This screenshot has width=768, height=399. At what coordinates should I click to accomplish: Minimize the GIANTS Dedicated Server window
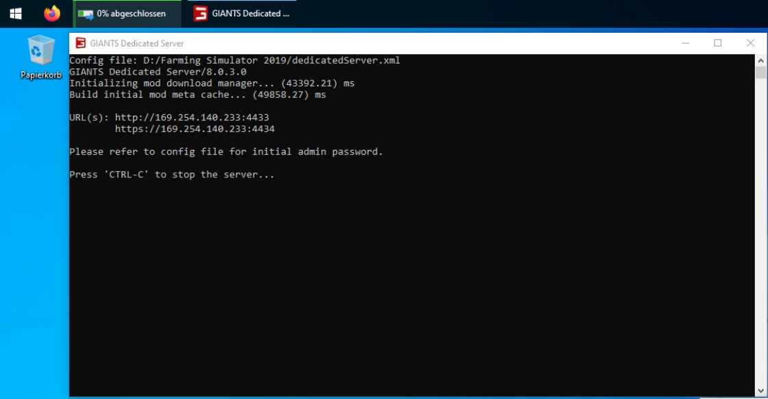pos(686,43)
